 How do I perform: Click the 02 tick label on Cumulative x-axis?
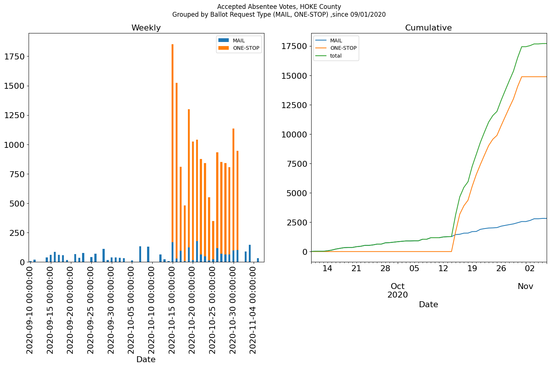(x=530, y=268)
